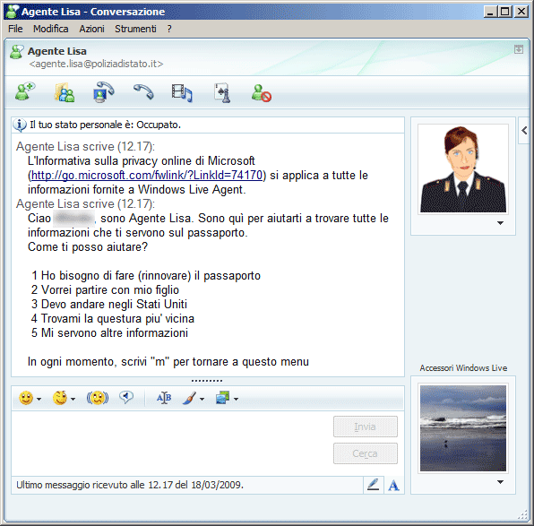The width and height of the screenshot is (534, 526).
Task: Open the winks dropdown arrow
Action: 73,399
